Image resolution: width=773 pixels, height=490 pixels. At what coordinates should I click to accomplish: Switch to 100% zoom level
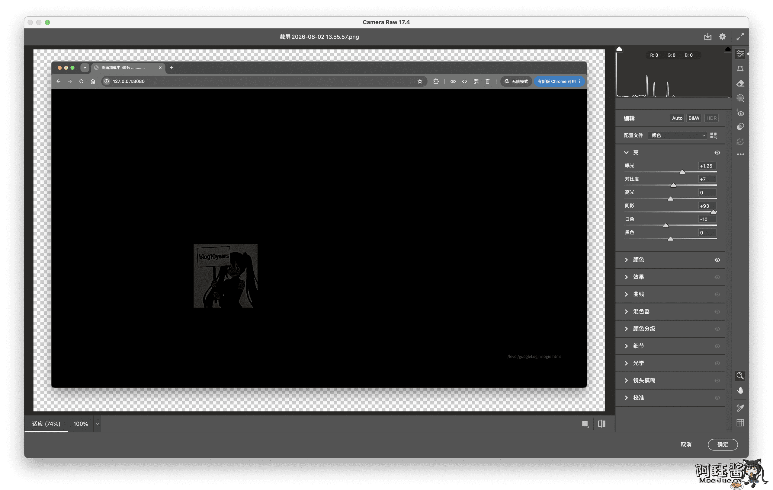pos(81,424)
